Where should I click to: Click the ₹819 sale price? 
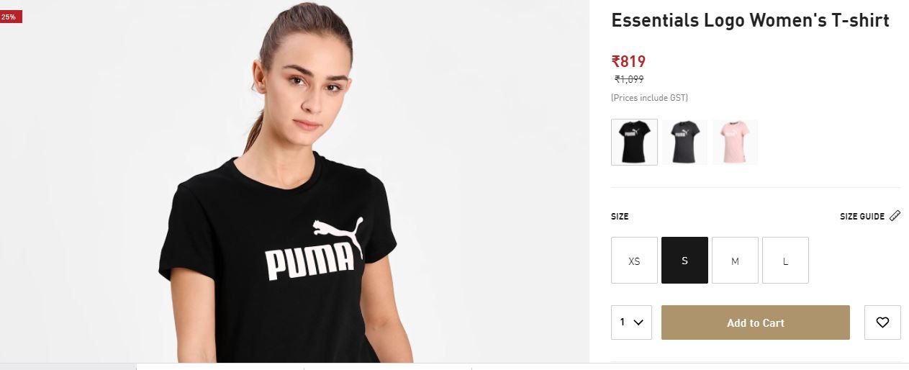tap(628, 62)
